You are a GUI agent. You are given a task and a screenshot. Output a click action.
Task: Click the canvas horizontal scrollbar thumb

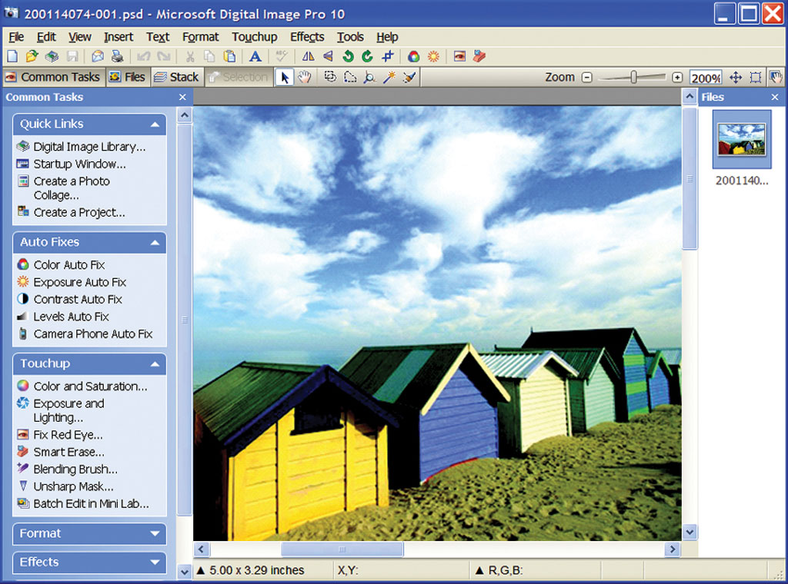[342, 549]
